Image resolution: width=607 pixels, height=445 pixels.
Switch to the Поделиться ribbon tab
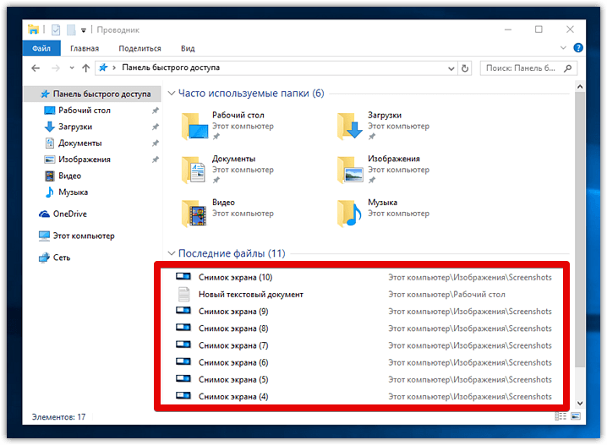[x=139, y=48]
